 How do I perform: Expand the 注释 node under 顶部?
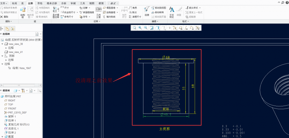6,60
